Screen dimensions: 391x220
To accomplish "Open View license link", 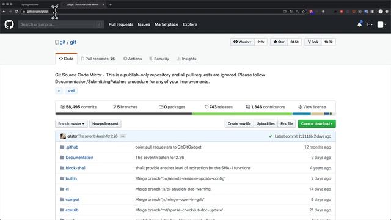I will [312, 107].
